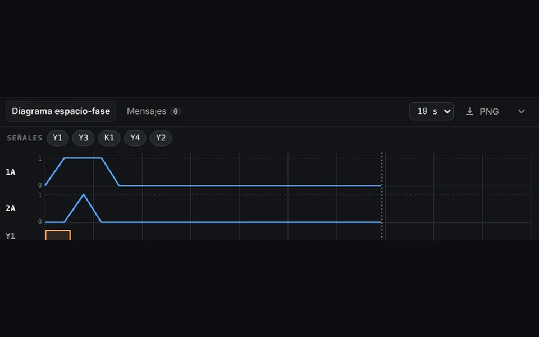Click the 1A row label

click(x=10, y=172)
